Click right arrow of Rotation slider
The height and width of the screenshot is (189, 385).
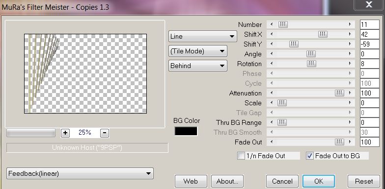(x=350, y=64)
